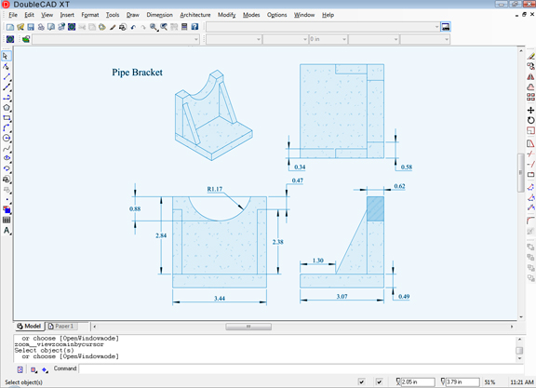Screen dimensions: 536x388
Task: Click the 3.07 dimension label
Action: click(x=342, y=297)
